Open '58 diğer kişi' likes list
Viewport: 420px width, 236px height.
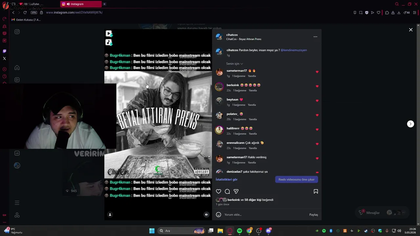coord(253,200)
